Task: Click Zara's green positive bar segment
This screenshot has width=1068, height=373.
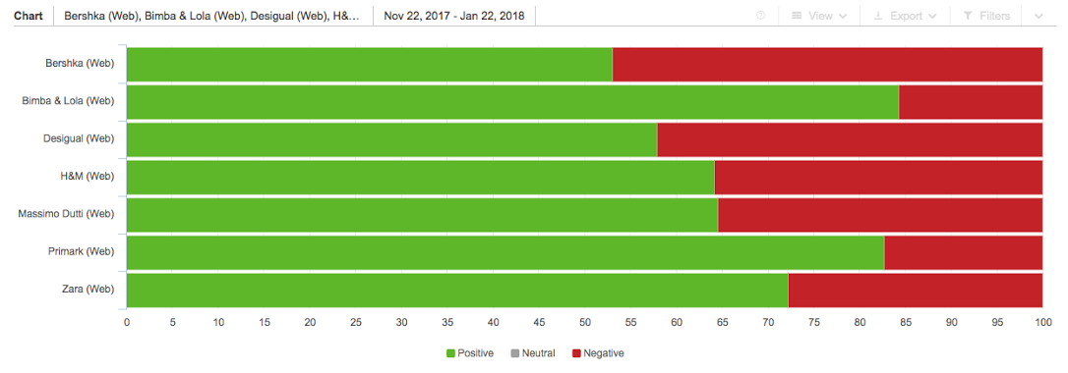Action: 457,290
